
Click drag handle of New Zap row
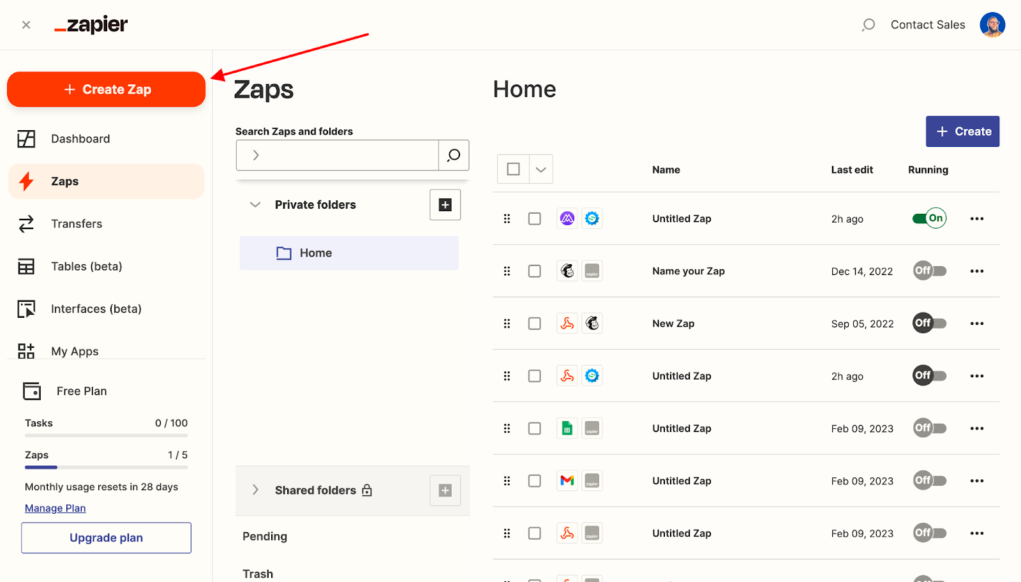point(507,324)
